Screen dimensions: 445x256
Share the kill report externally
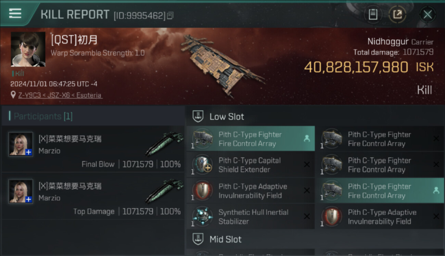click(x=397, y=14)
